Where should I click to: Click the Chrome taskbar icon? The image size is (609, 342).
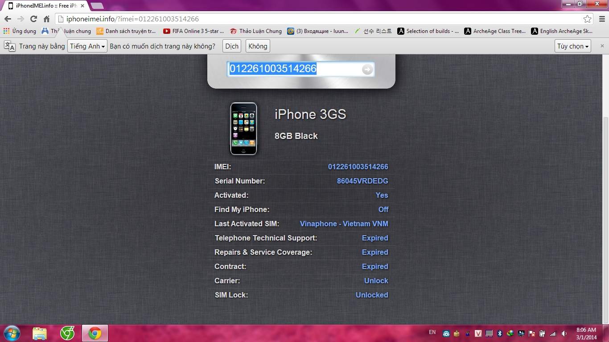[95, 333]
